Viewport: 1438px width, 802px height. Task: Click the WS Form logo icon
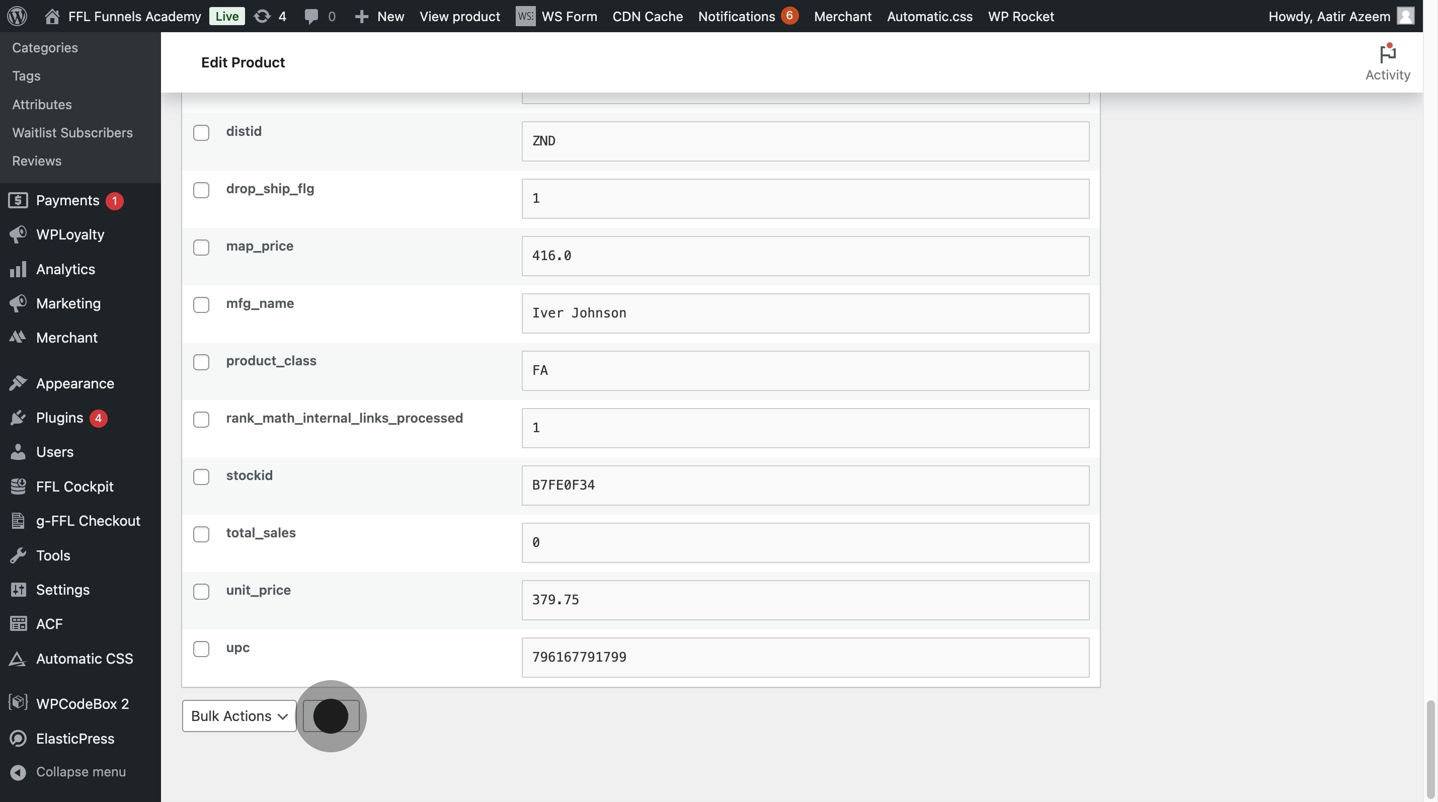[525, 16]
